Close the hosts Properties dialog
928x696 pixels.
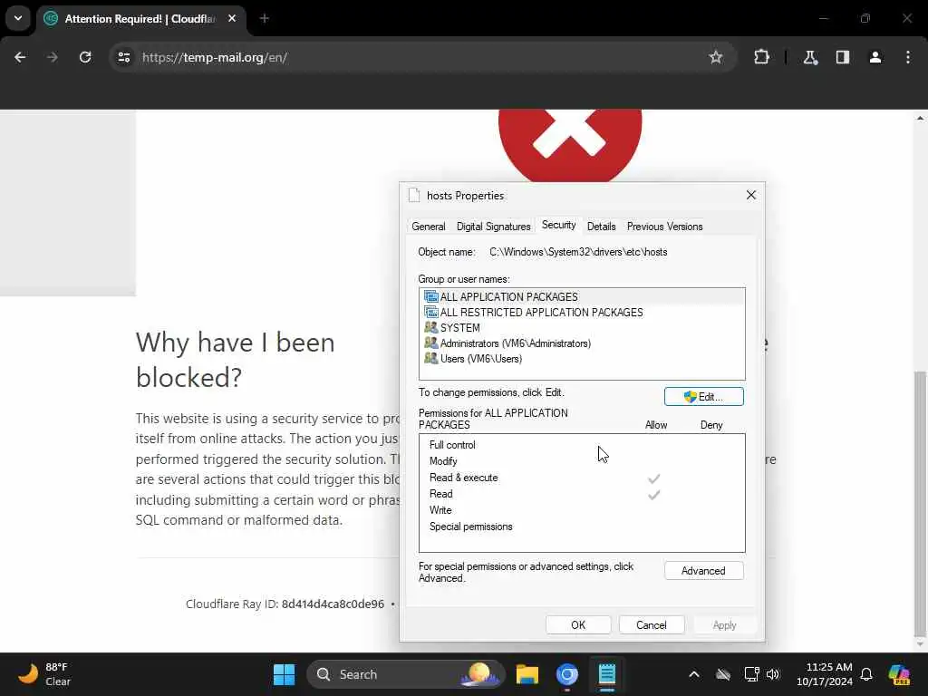[750, 196]
